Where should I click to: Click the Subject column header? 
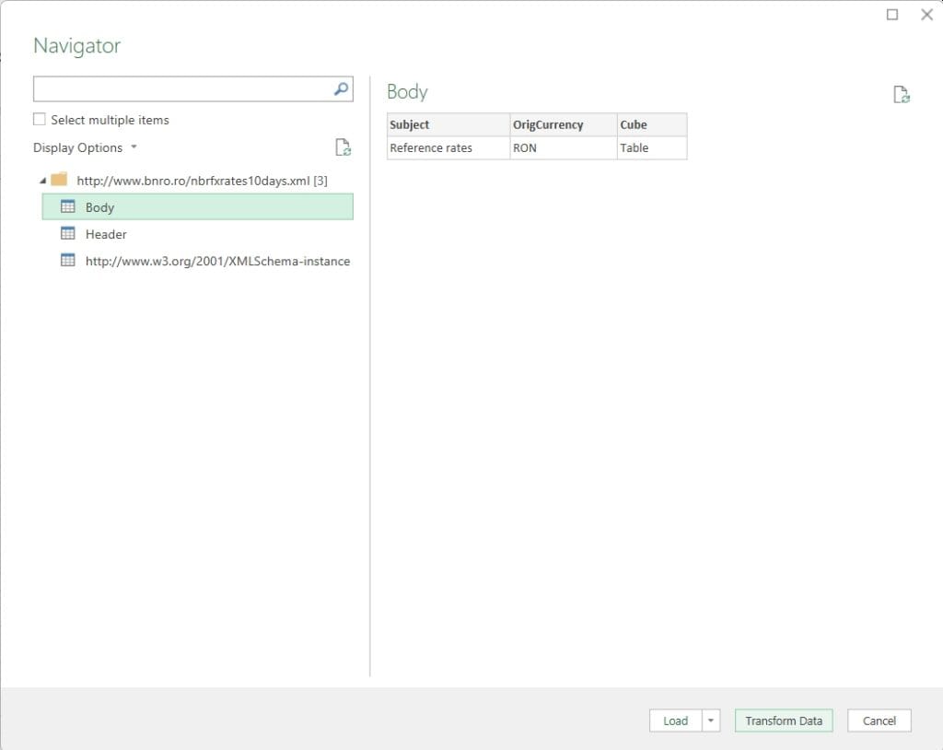click(x=448, y=124)
